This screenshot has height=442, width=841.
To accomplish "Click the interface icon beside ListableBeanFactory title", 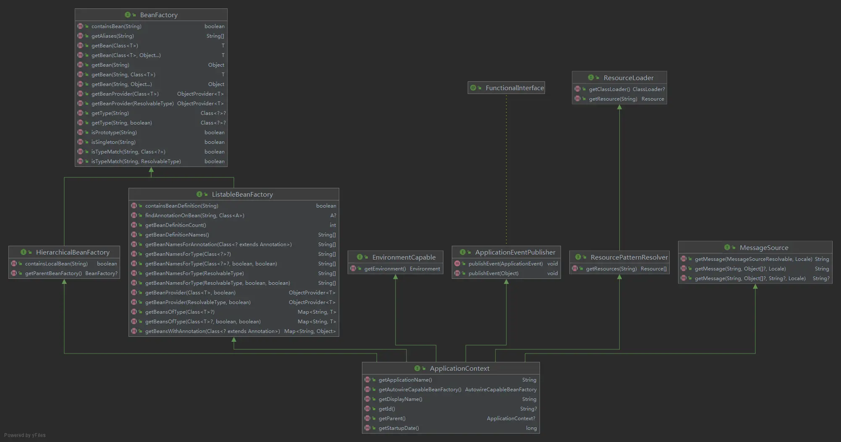I will pyautogui.click(x=199, y=194).
